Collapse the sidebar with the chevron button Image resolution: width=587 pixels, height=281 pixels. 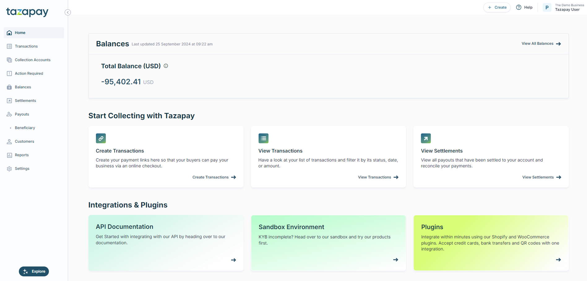coord(68,12)
